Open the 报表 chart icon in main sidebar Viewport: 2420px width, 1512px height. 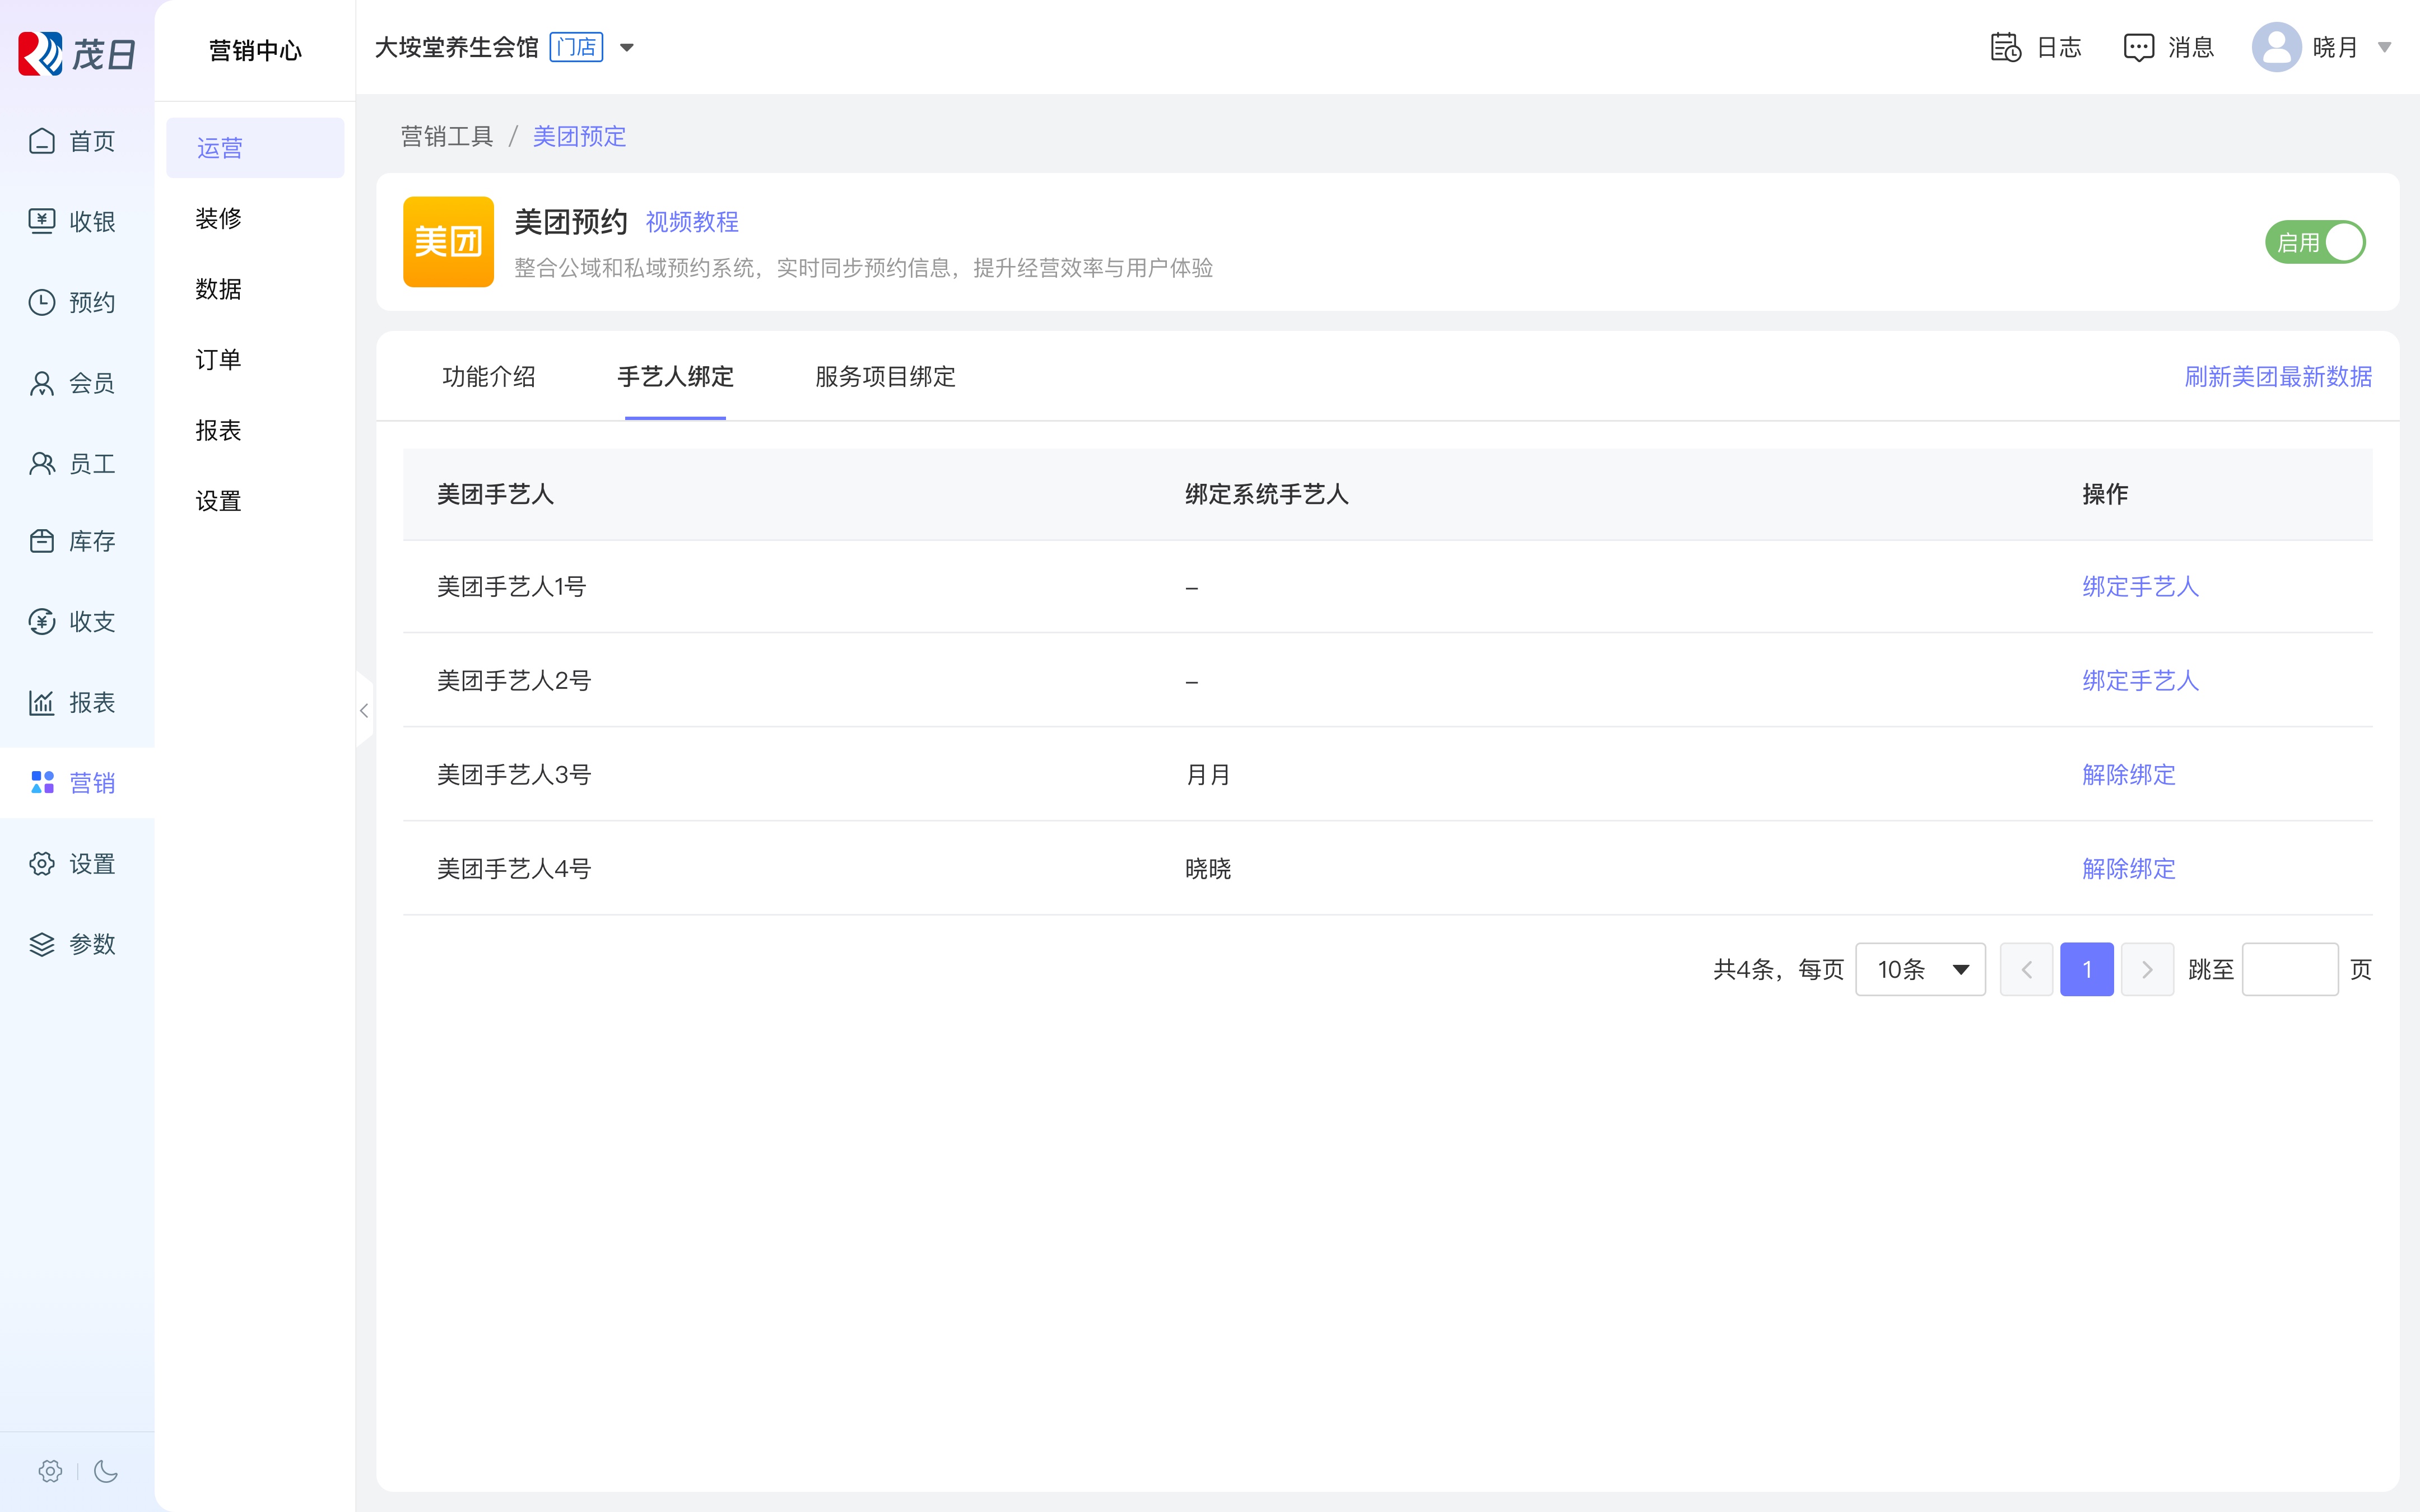click(x=42, y=702)
